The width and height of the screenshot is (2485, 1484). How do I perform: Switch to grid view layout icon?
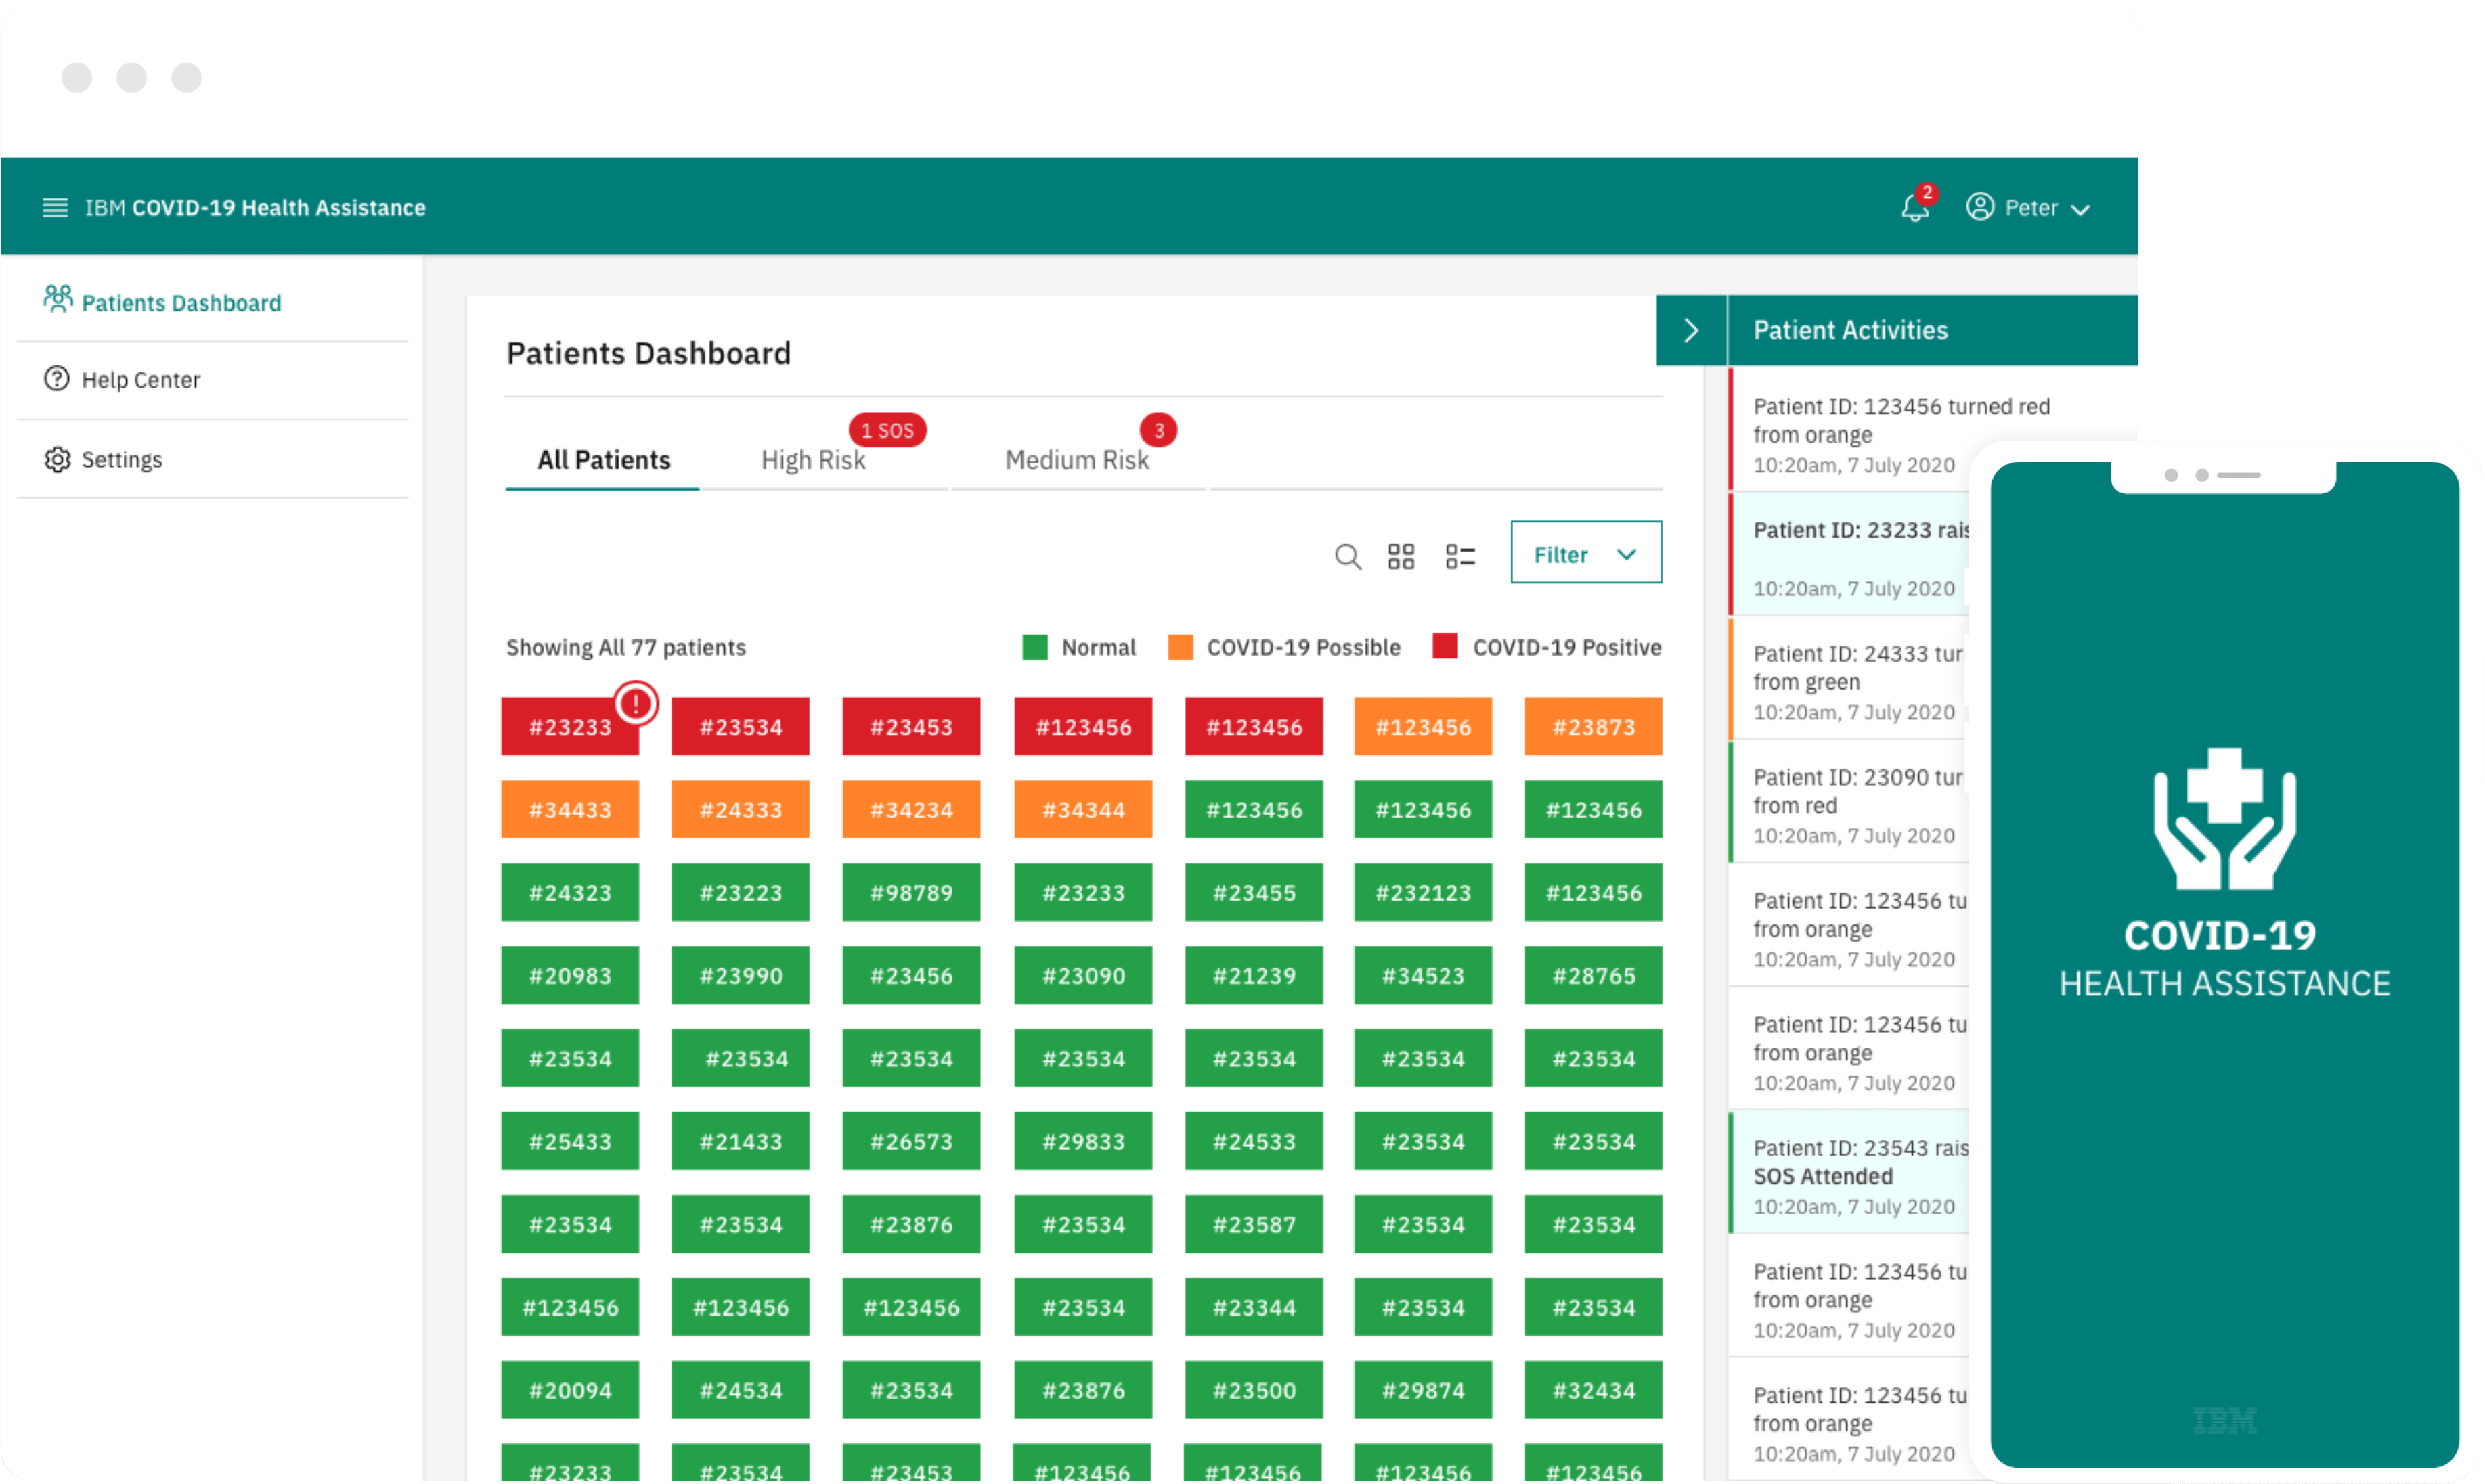[1401, 556]
